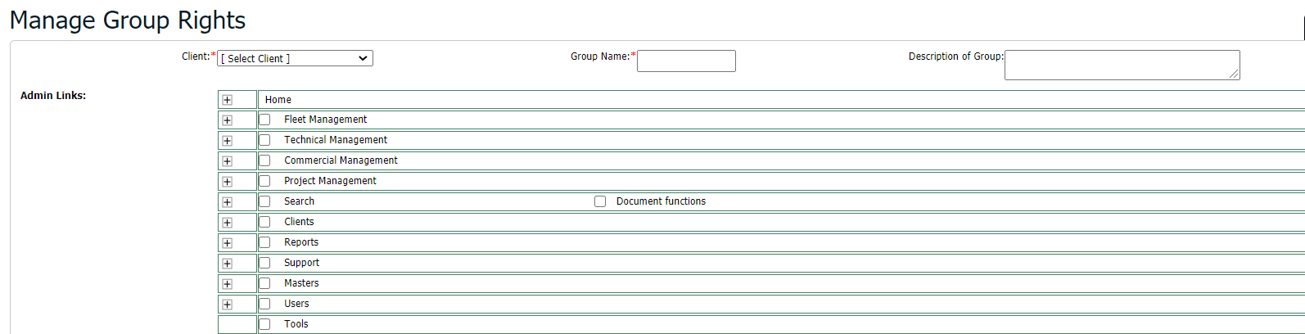Click plus icon beside Search row
The image size is (1305, 334).
click(x=227, y=202)
